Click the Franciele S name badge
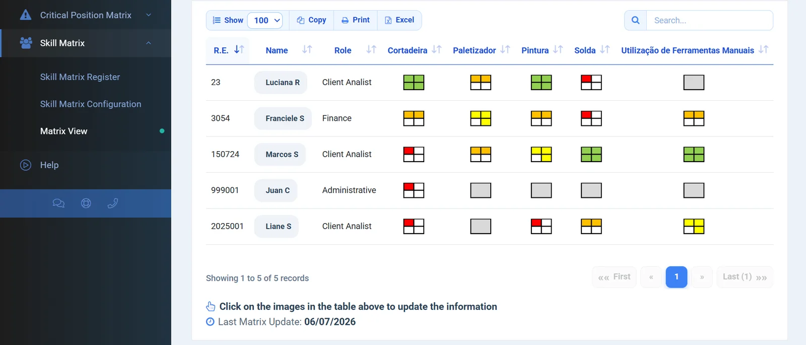The width and height of the screenshot is (806, 345). click(283, 118)
